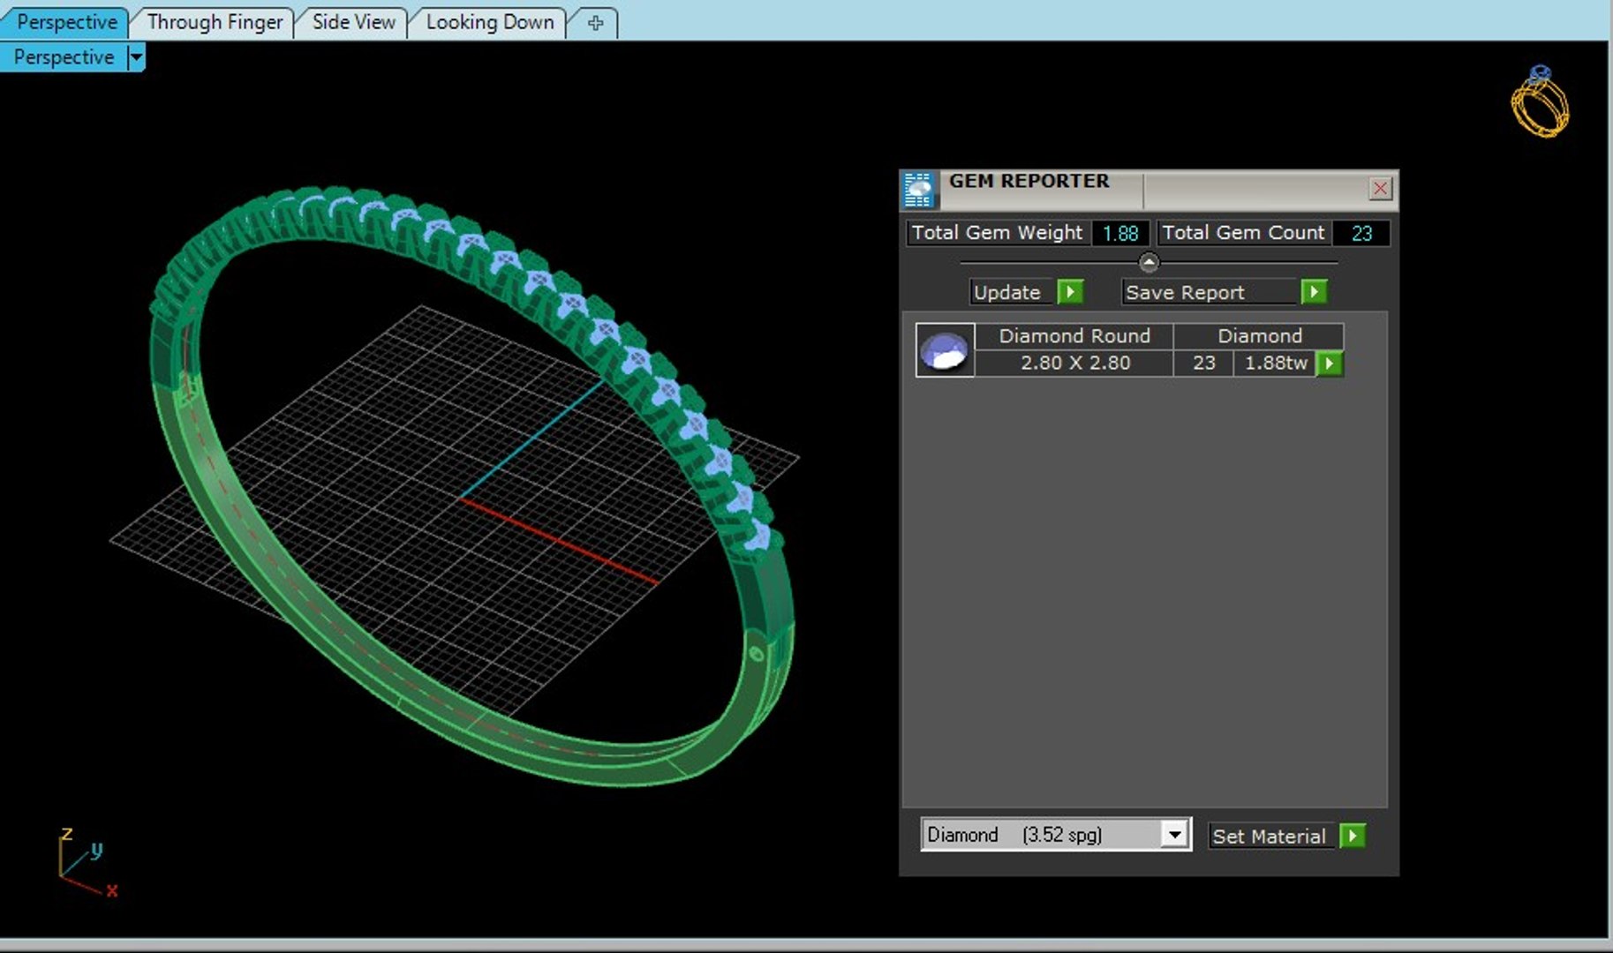
Task: Click the Gem Reporter panel icon
Action: coord(918,190)
